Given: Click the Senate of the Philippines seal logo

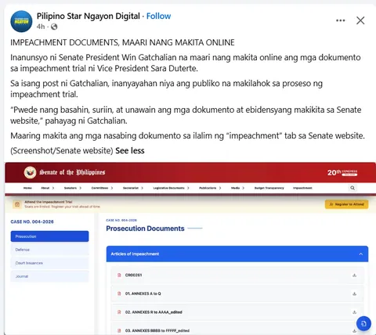Looking at the screenshot, I should [30, 172].
